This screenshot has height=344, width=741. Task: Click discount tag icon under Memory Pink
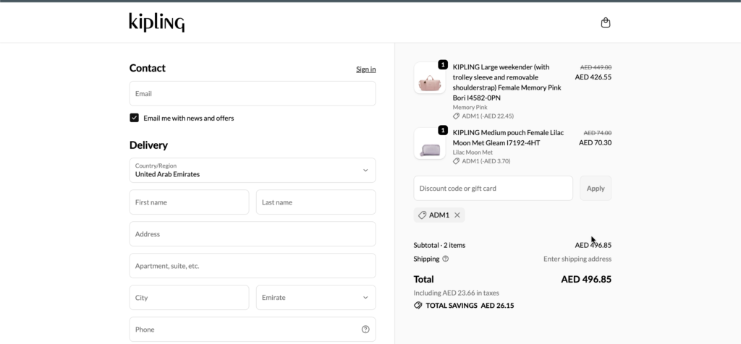coord(456,116)
